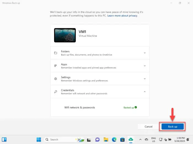Open the notifications bell icon
Viewport: 193px width, 144px height.
point(188,139)
